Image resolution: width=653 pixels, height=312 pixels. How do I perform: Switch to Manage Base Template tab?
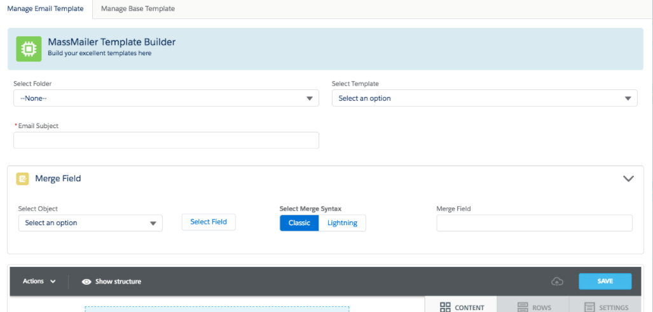point(138,9)
